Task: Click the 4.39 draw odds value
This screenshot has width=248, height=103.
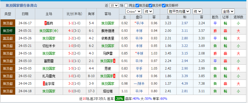Action: 185,84
